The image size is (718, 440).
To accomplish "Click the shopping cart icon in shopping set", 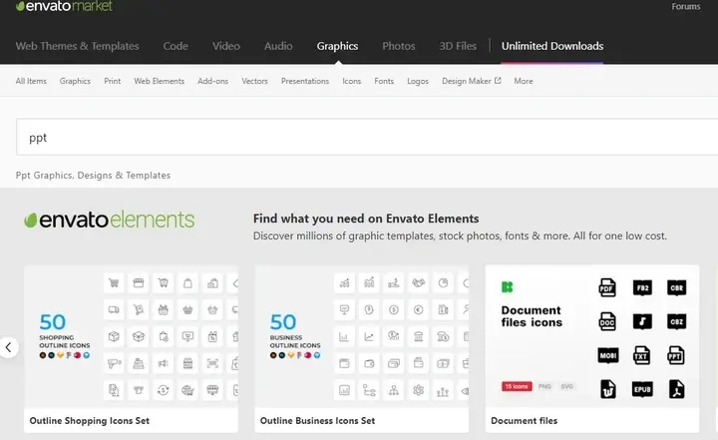I will [114, 282].
